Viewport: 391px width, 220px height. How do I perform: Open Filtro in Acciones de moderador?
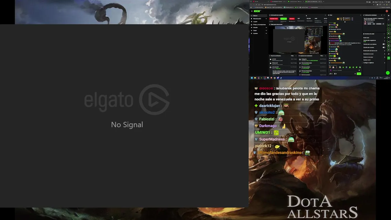point(322,56)
